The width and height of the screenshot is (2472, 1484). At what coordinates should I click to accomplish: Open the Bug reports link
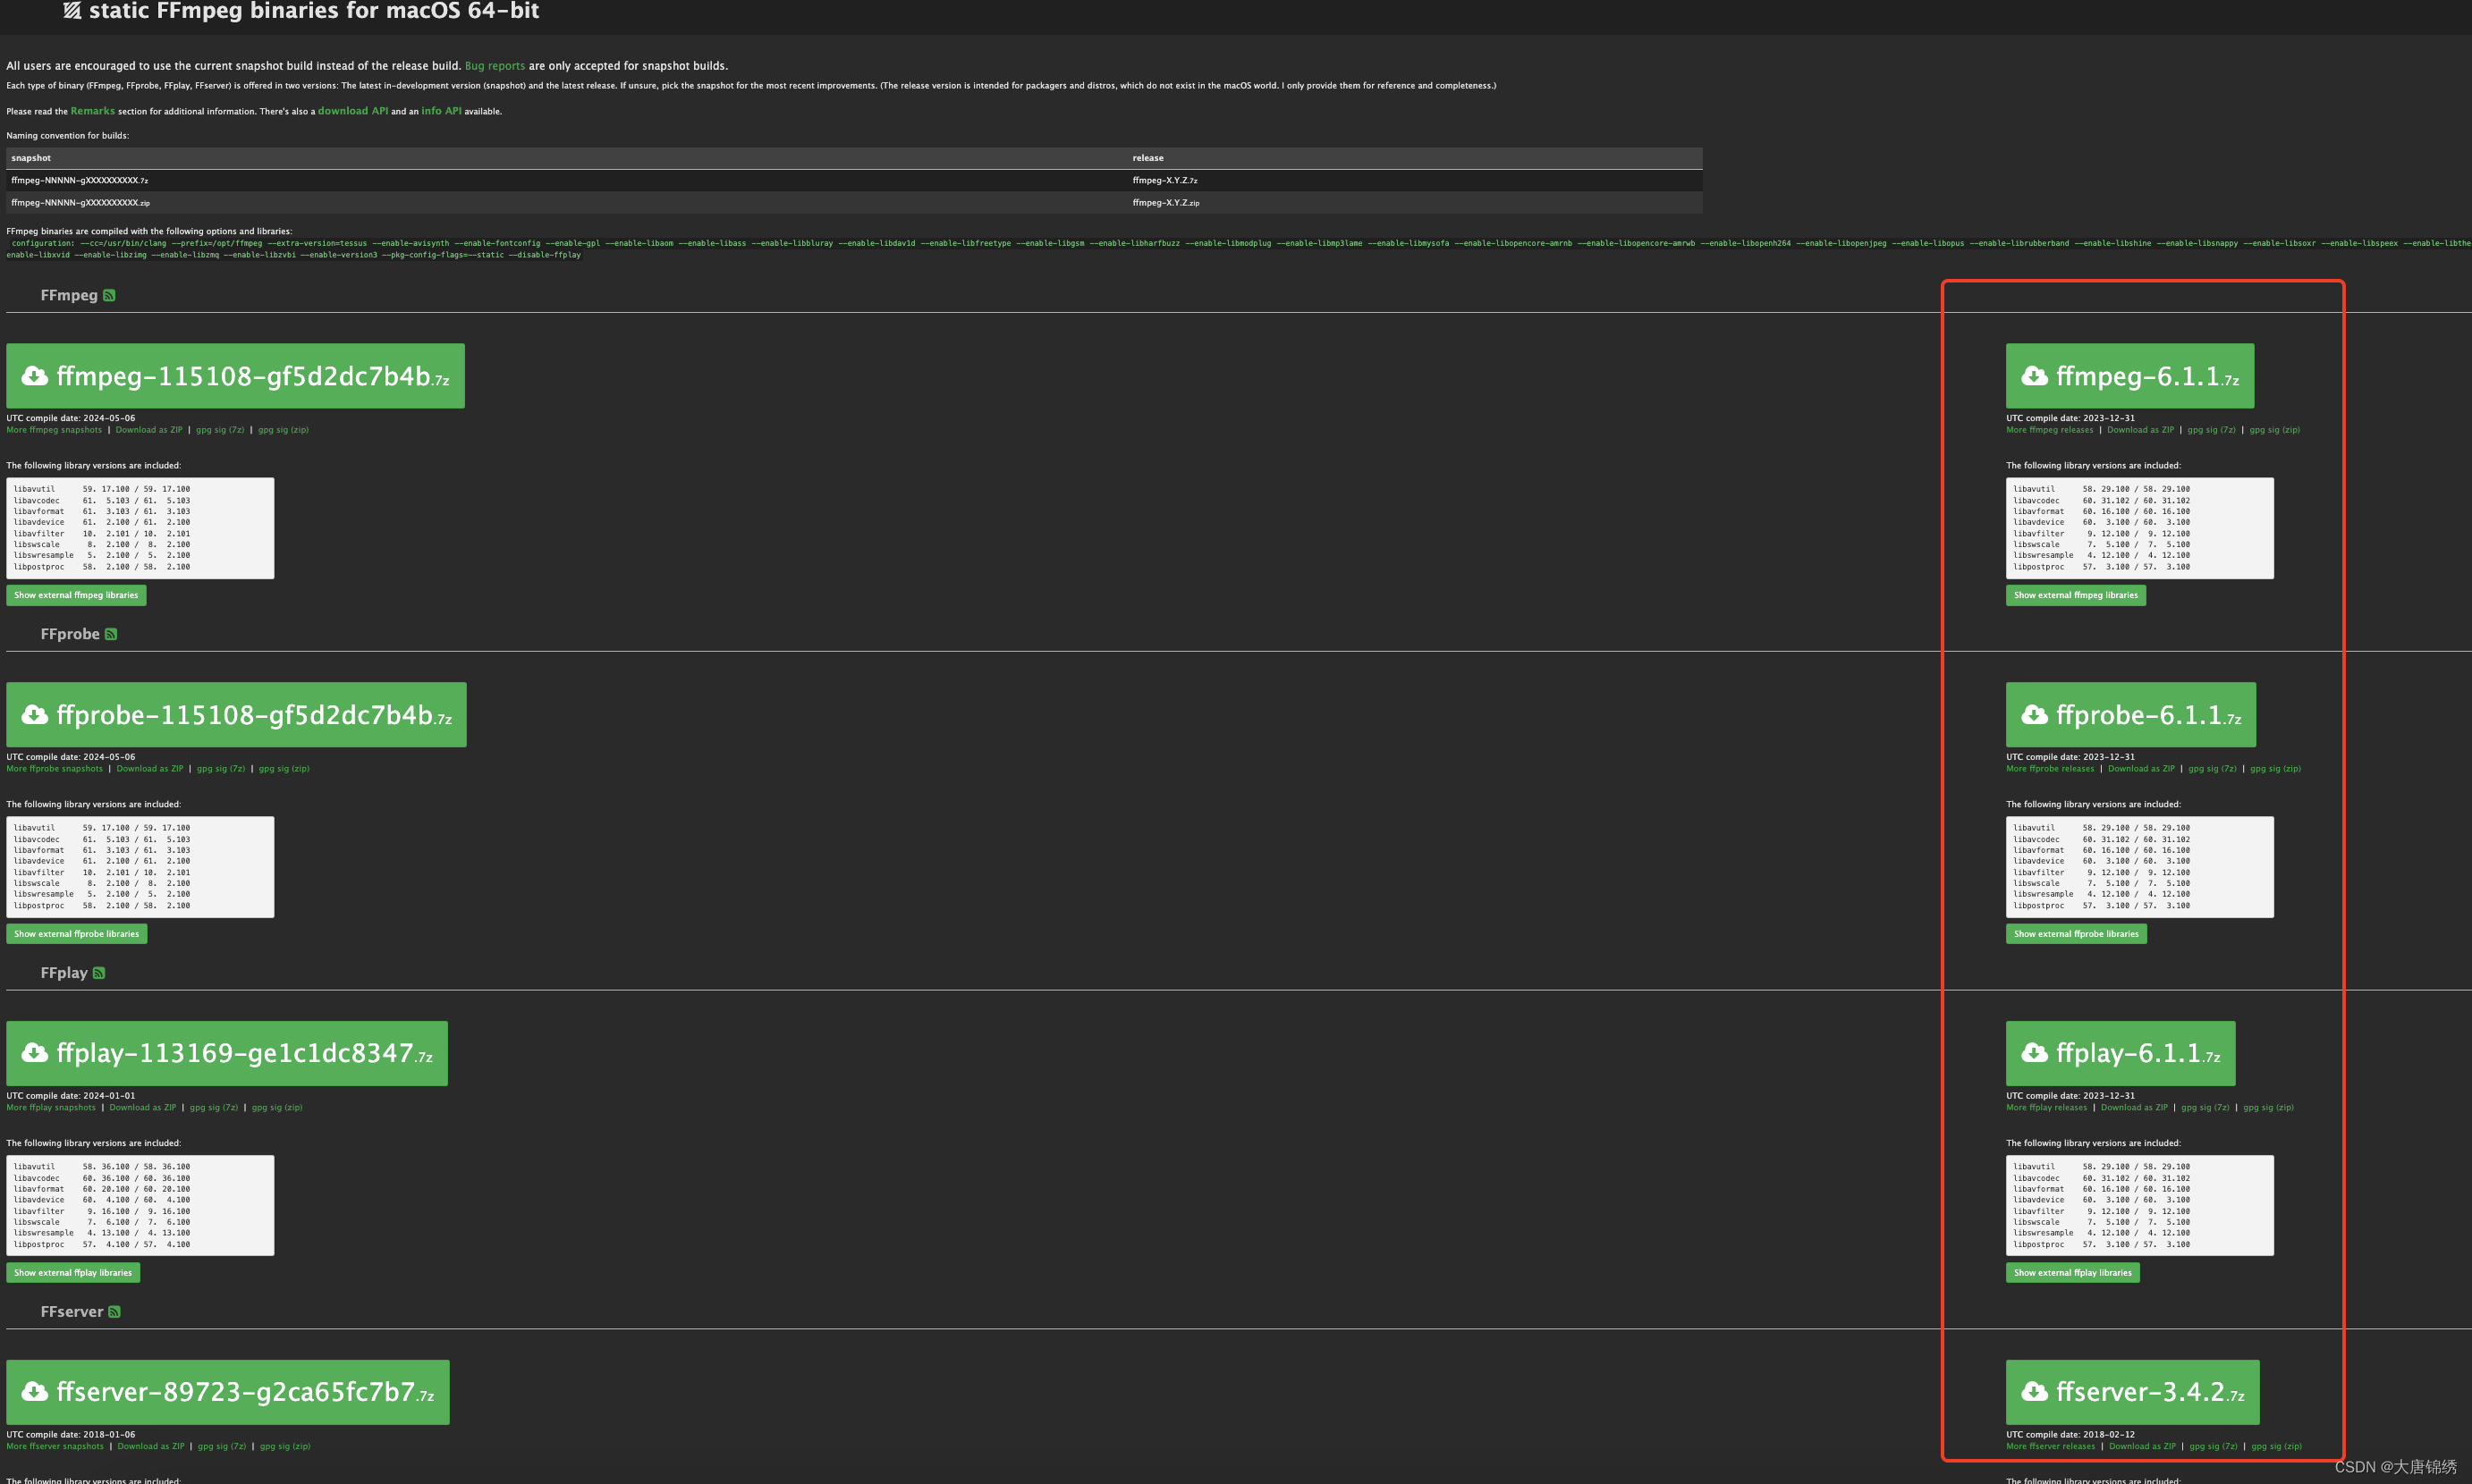coord(495,65)
